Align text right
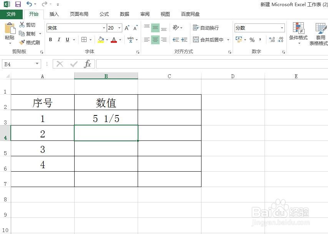Screen dimensions: 328x234 point(164,40)
